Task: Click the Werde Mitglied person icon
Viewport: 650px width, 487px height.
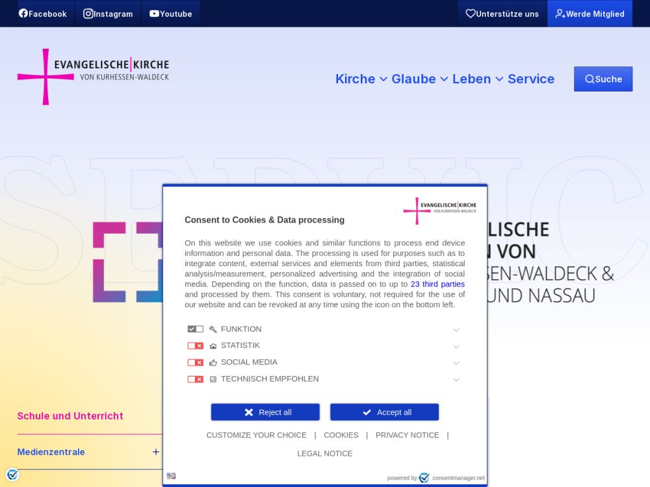Action: [x=560, y=14]
